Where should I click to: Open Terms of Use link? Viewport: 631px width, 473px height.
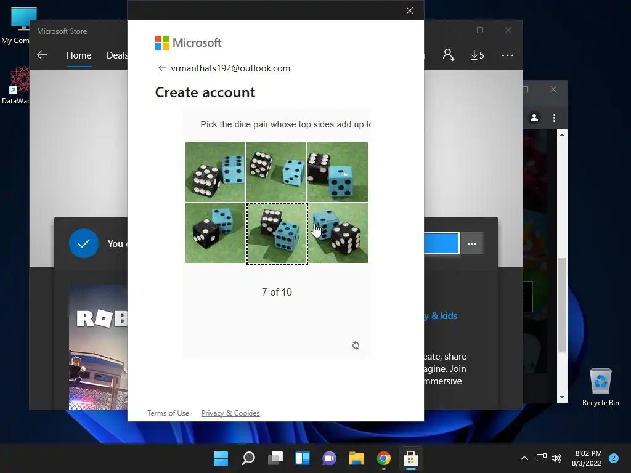point(168,413)
